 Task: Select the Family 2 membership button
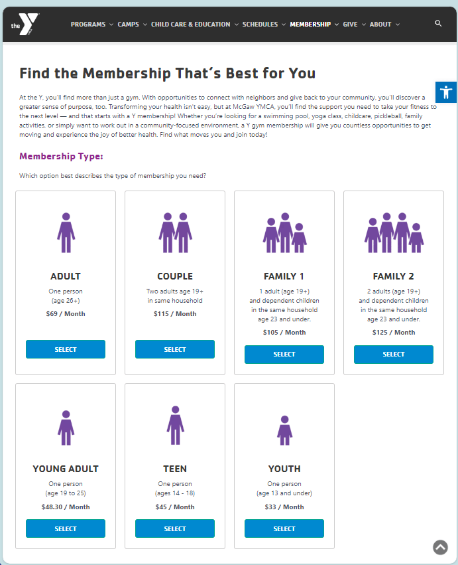click(394, 355)
